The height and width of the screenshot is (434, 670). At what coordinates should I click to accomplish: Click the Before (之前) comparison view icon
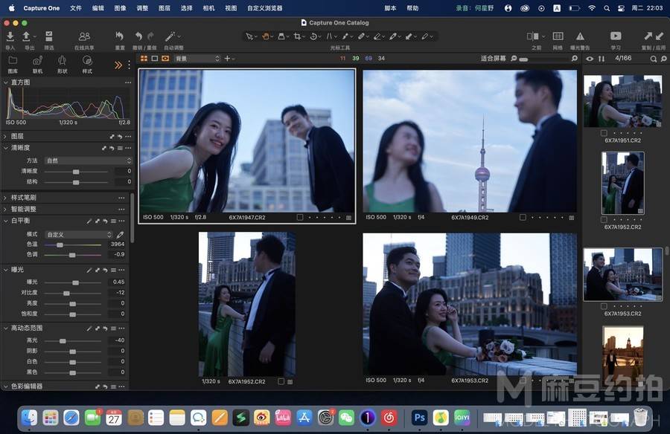(533, 36)
